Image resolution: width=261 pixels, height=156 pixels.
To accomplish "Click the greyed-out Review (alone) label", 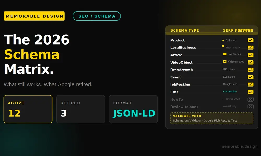I will pos(184,107).
